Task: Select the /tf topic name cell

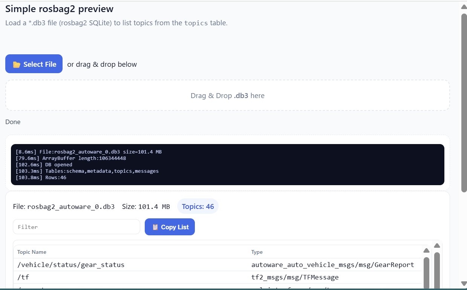Action: tap(23, 277)
